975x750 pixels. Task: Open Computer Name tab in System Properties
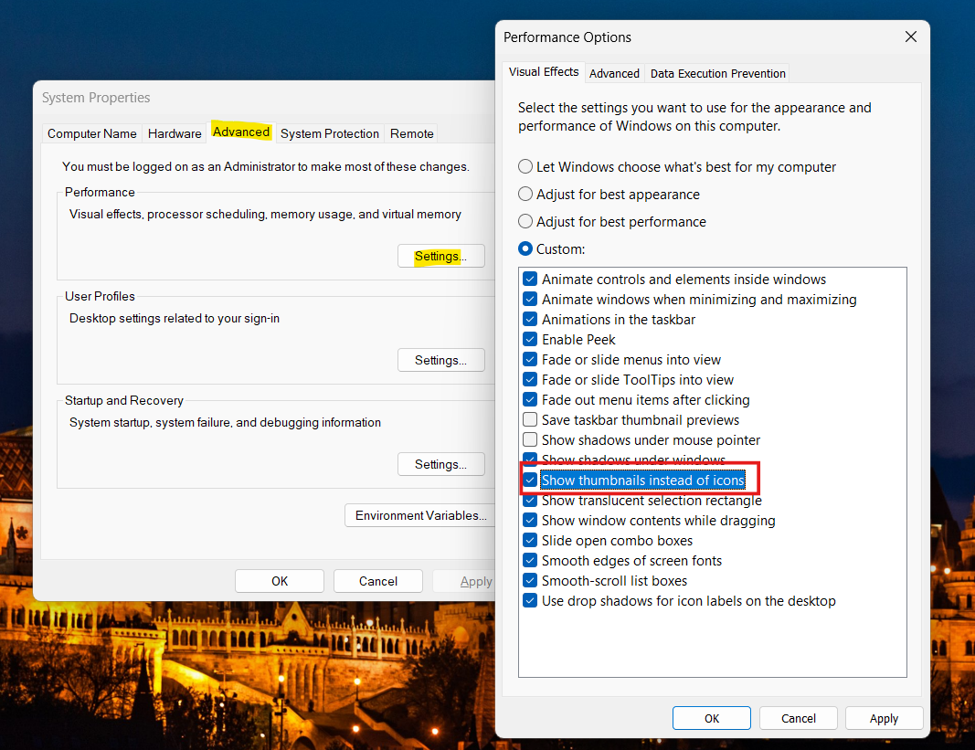[92, 133]
